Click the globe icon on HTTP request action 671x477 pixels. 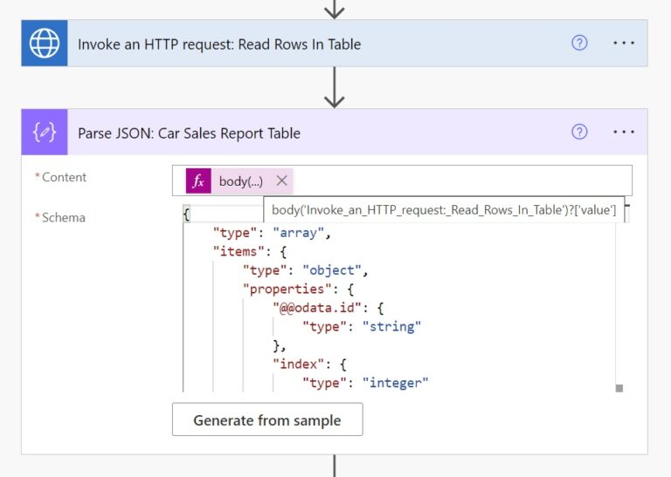coord(44,44)
